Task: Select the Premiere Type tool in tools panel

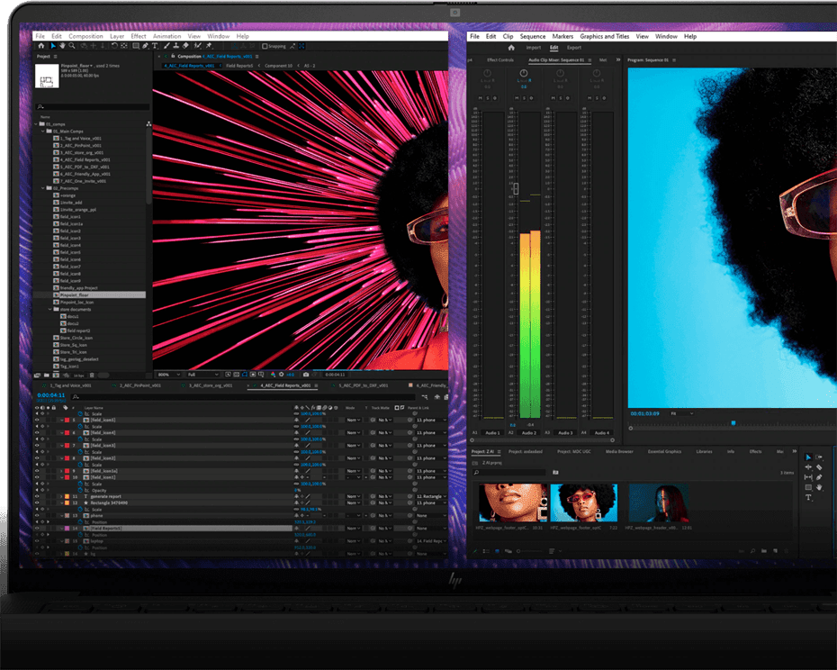Action: point(808,497)
